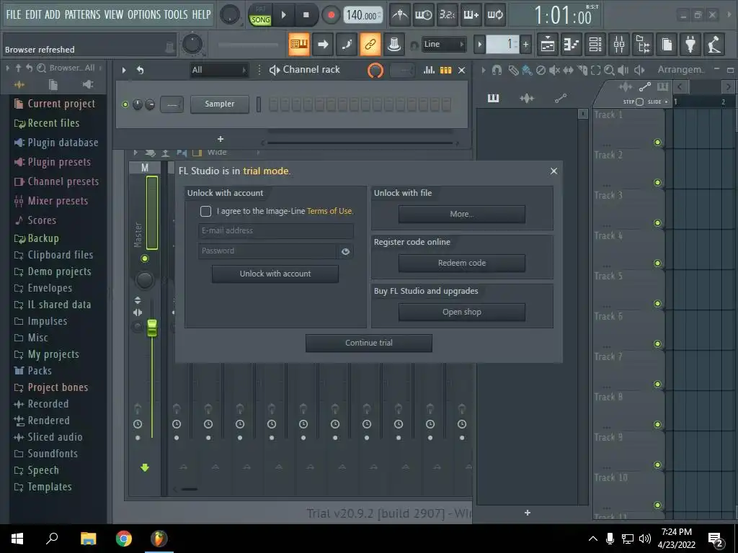The height and width of the screenshot is (553, 738).
Task: Open the Mixer view icon
Action: tap(619, 45)
